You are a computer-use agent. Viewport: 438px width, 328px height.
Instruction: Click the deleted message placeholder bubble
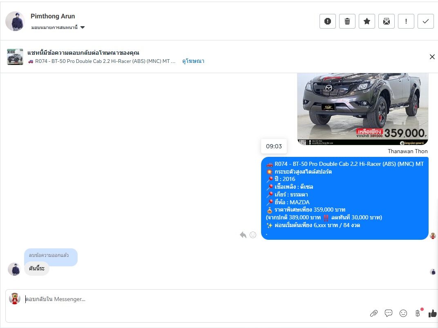pyautogui.click(x=51, y=255)
